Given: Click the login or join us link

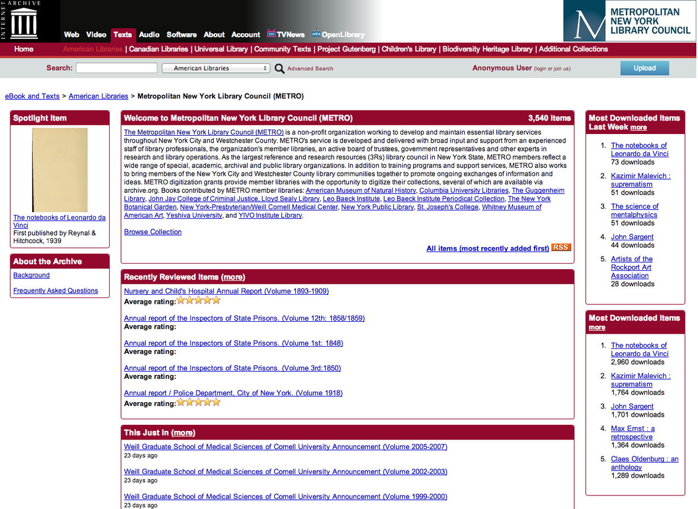Looking at the screenshot, I should tap(553, 68).
